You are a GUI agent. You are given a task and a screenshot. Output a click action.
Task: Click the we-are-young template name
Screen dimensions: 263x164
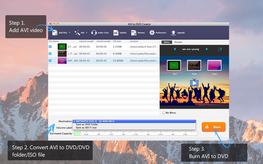[191, 49]
